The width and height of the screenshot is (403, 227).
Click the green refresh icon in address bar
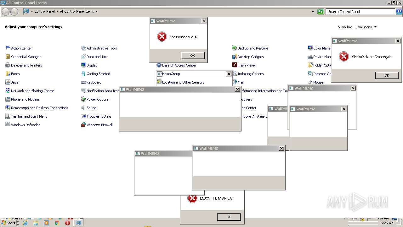321,12
